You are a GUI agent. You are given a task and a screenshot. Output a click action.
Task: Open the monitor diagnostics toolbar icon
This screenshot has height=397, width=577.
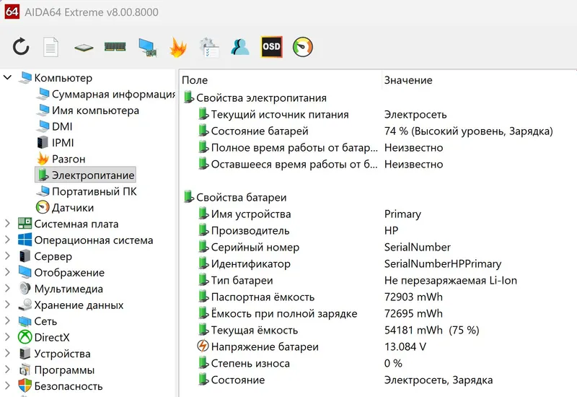[x=148, y=48]
